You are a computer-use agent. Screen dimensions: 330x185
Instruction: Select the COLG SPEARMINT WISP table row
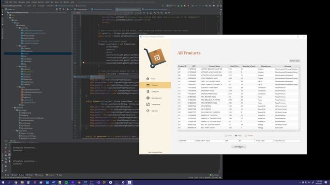pyautogui.click(x=238, y=78)
